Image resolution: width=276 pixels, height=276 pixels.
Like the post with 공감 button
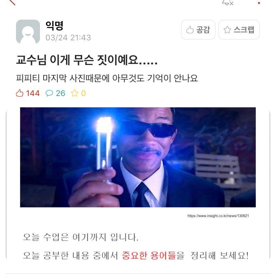point(198,30)
